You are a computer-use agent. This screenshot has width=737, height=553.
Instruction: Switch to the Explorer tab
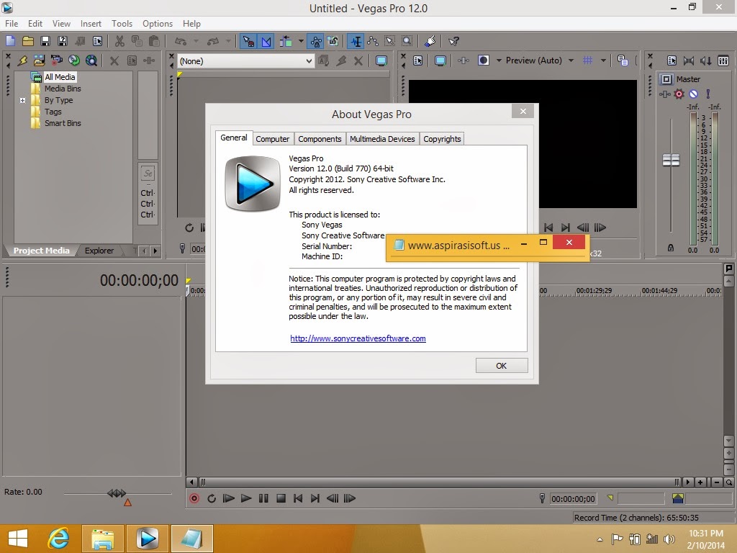pos(99,251)
